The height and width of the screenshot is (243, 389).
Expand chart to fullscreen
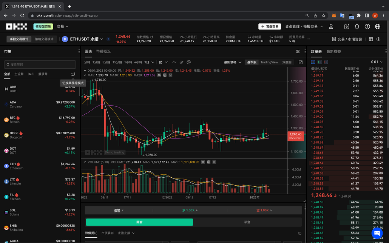point(301,62)
